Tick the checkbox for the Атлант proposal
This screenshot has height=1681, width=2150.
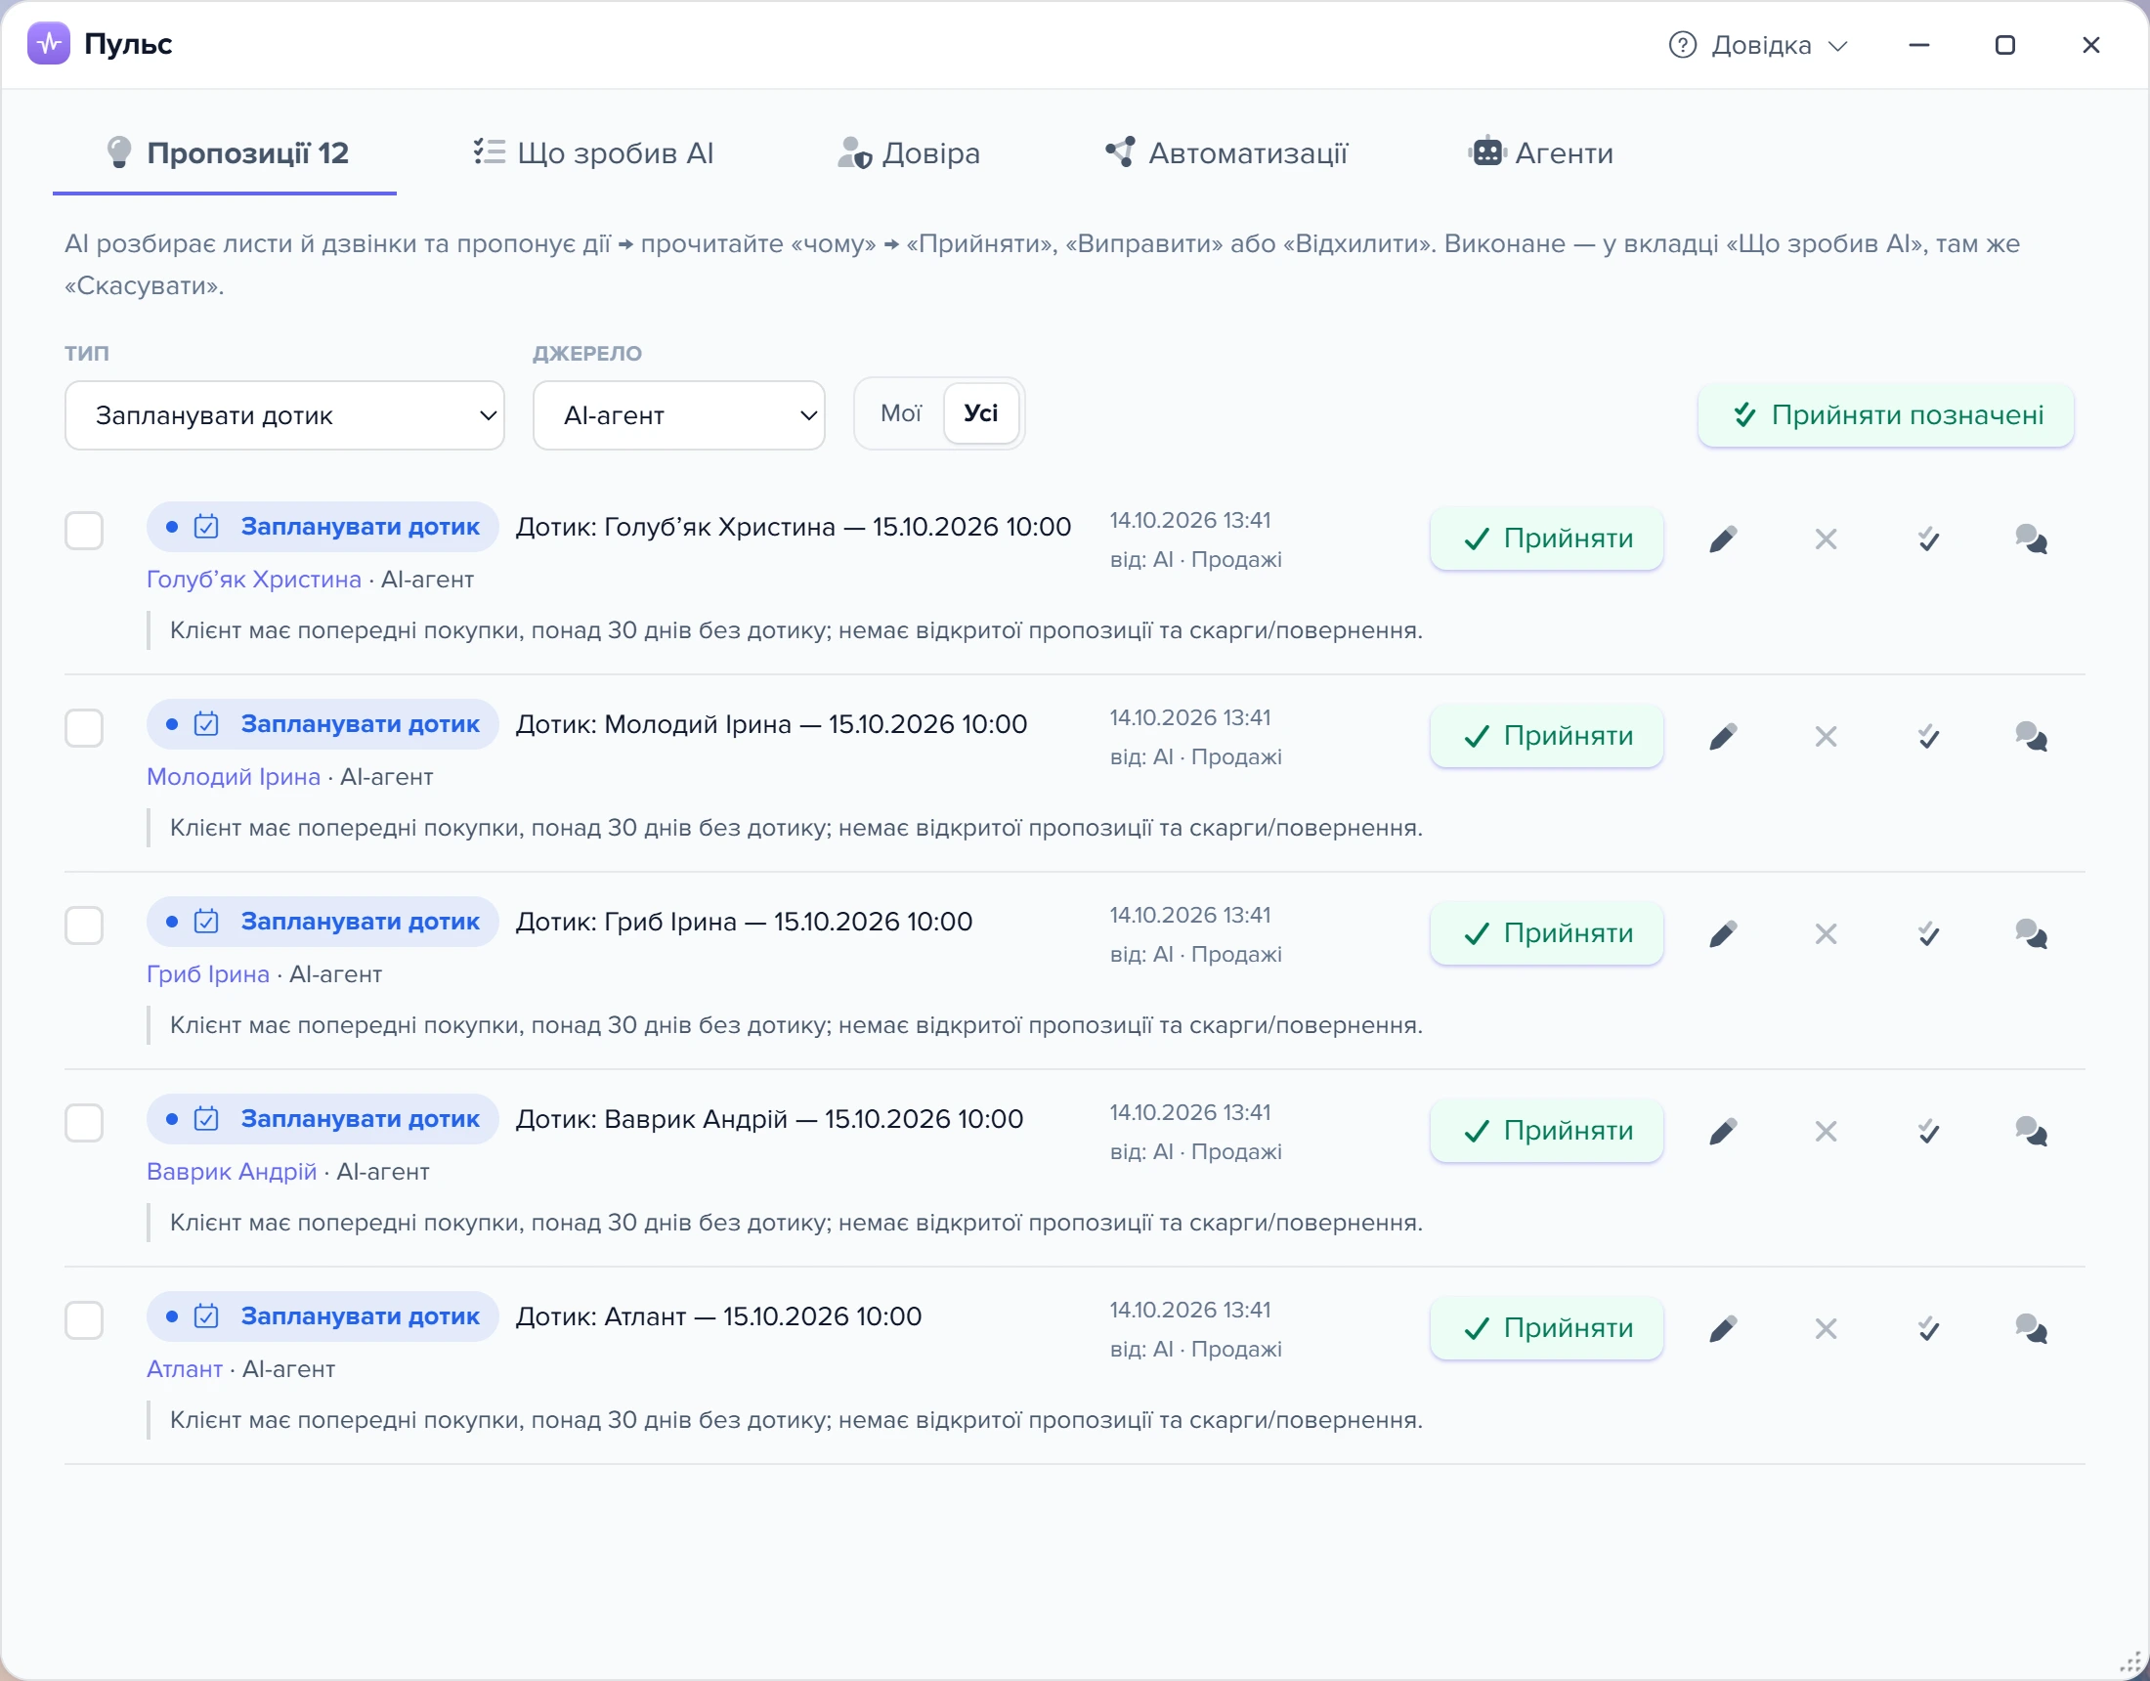tap(84, 1320)
